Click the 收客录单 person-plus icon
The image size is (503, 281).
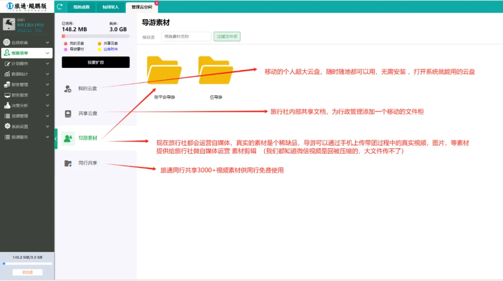pos(7,53)
